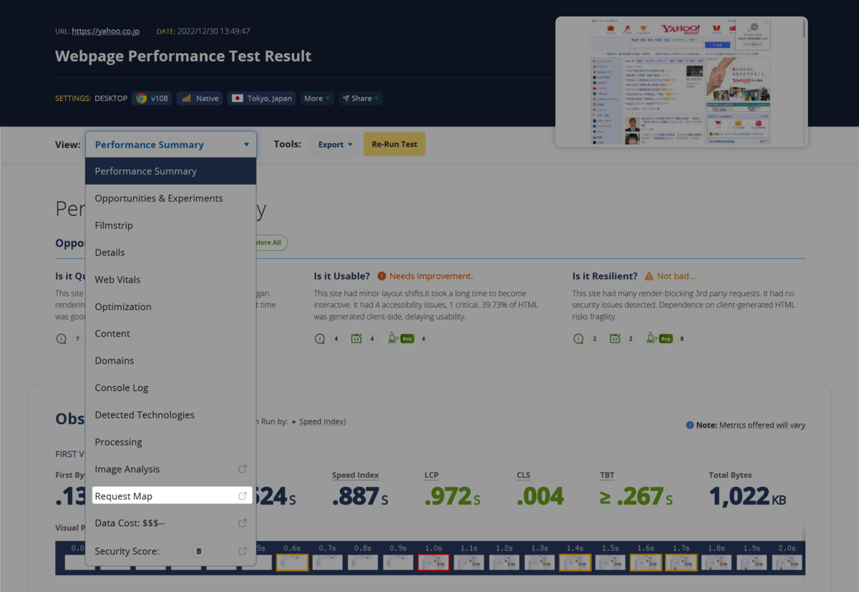Click the .004 CLS value

(540, 497)
